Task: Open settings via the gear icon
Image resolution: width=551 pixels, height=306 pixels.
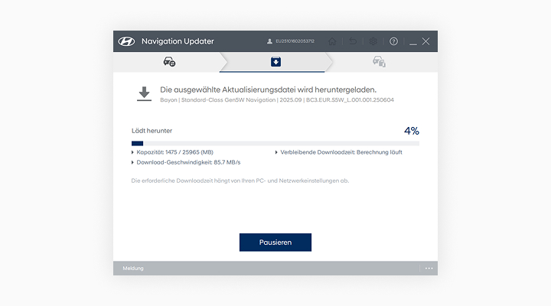Action: (373, 41)
